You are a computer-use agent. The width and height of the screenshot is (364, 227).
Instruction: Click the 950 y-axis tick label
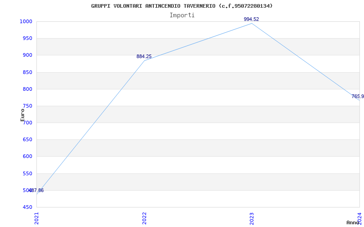point(27,39)
